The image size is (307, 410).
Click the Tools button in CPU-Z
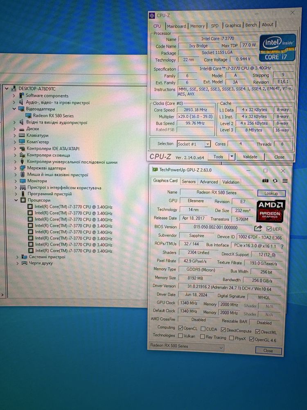(x=218, y=157)
